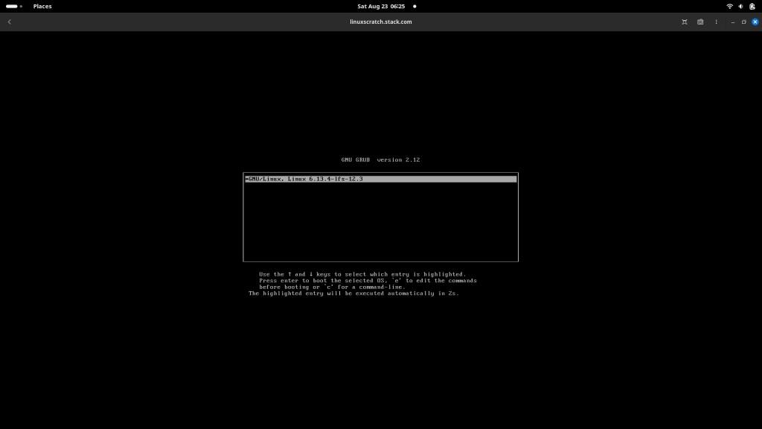Minimize the remote viewer window
This screenshot has width=762, height=429.
[733, 22]
